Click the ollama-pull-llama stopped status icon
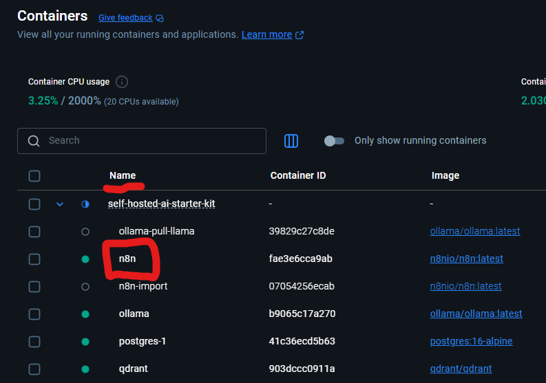 click(x=85, y=232)
